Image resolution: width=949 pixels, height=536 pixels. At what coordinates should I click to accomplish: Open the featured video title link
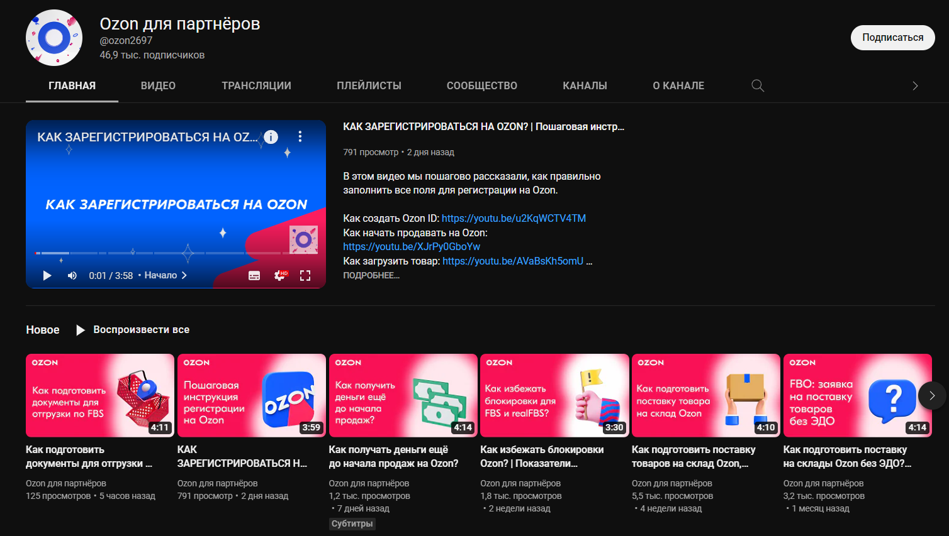point(483,127)
